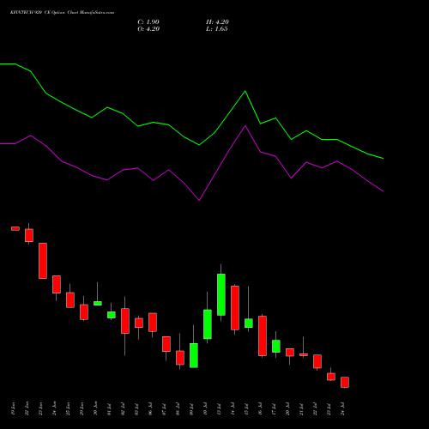Viewport: 429px width, 429px height.
Task: Click the '16 Jul' date label
Action: point(260,408)
